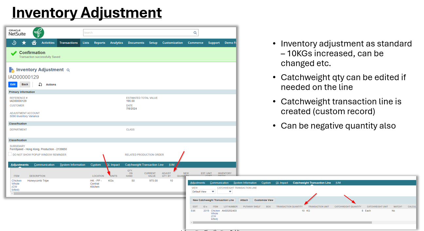Open the Lists menu
424x231 pixels.
[86, 43]
